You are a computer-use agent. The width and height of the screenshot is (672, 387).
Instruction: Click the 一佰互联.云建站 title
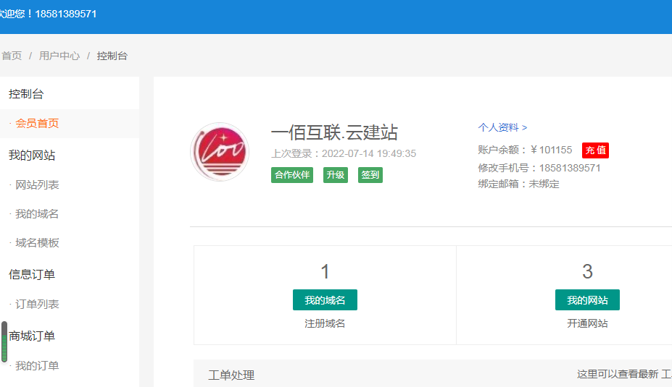334,132
